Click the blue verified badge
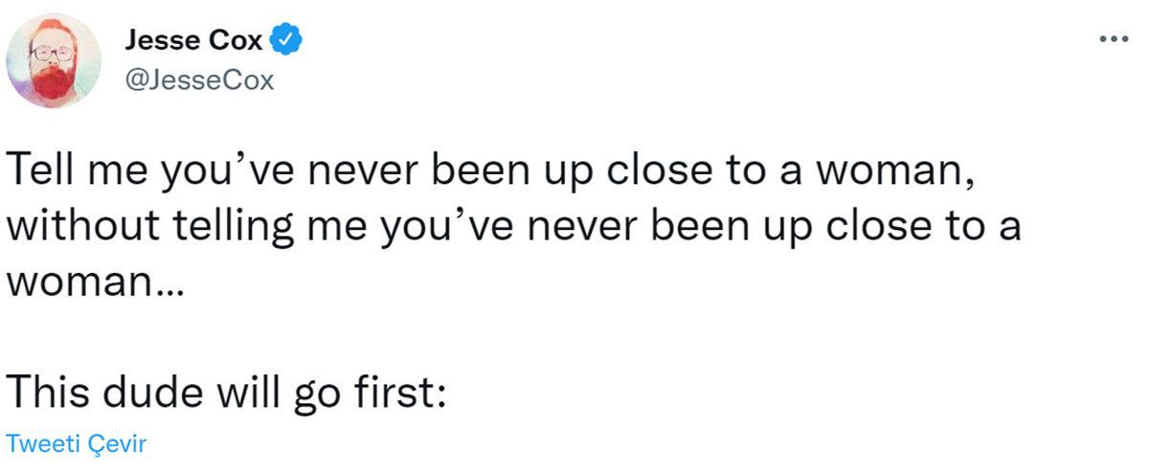This screenshot has height=475, width=1149. (288, 39)
